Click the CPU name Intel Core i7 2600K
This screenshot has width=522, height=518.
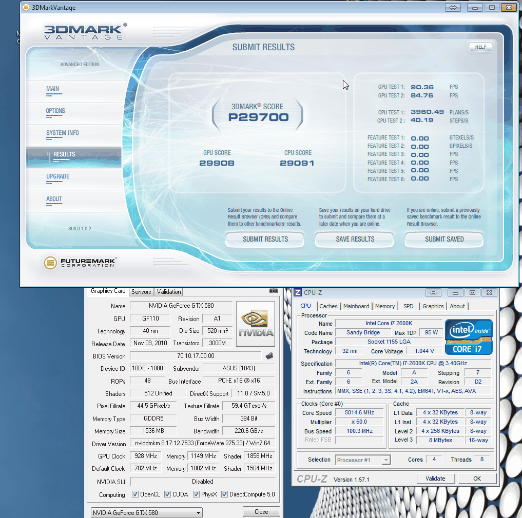[389, 323]
